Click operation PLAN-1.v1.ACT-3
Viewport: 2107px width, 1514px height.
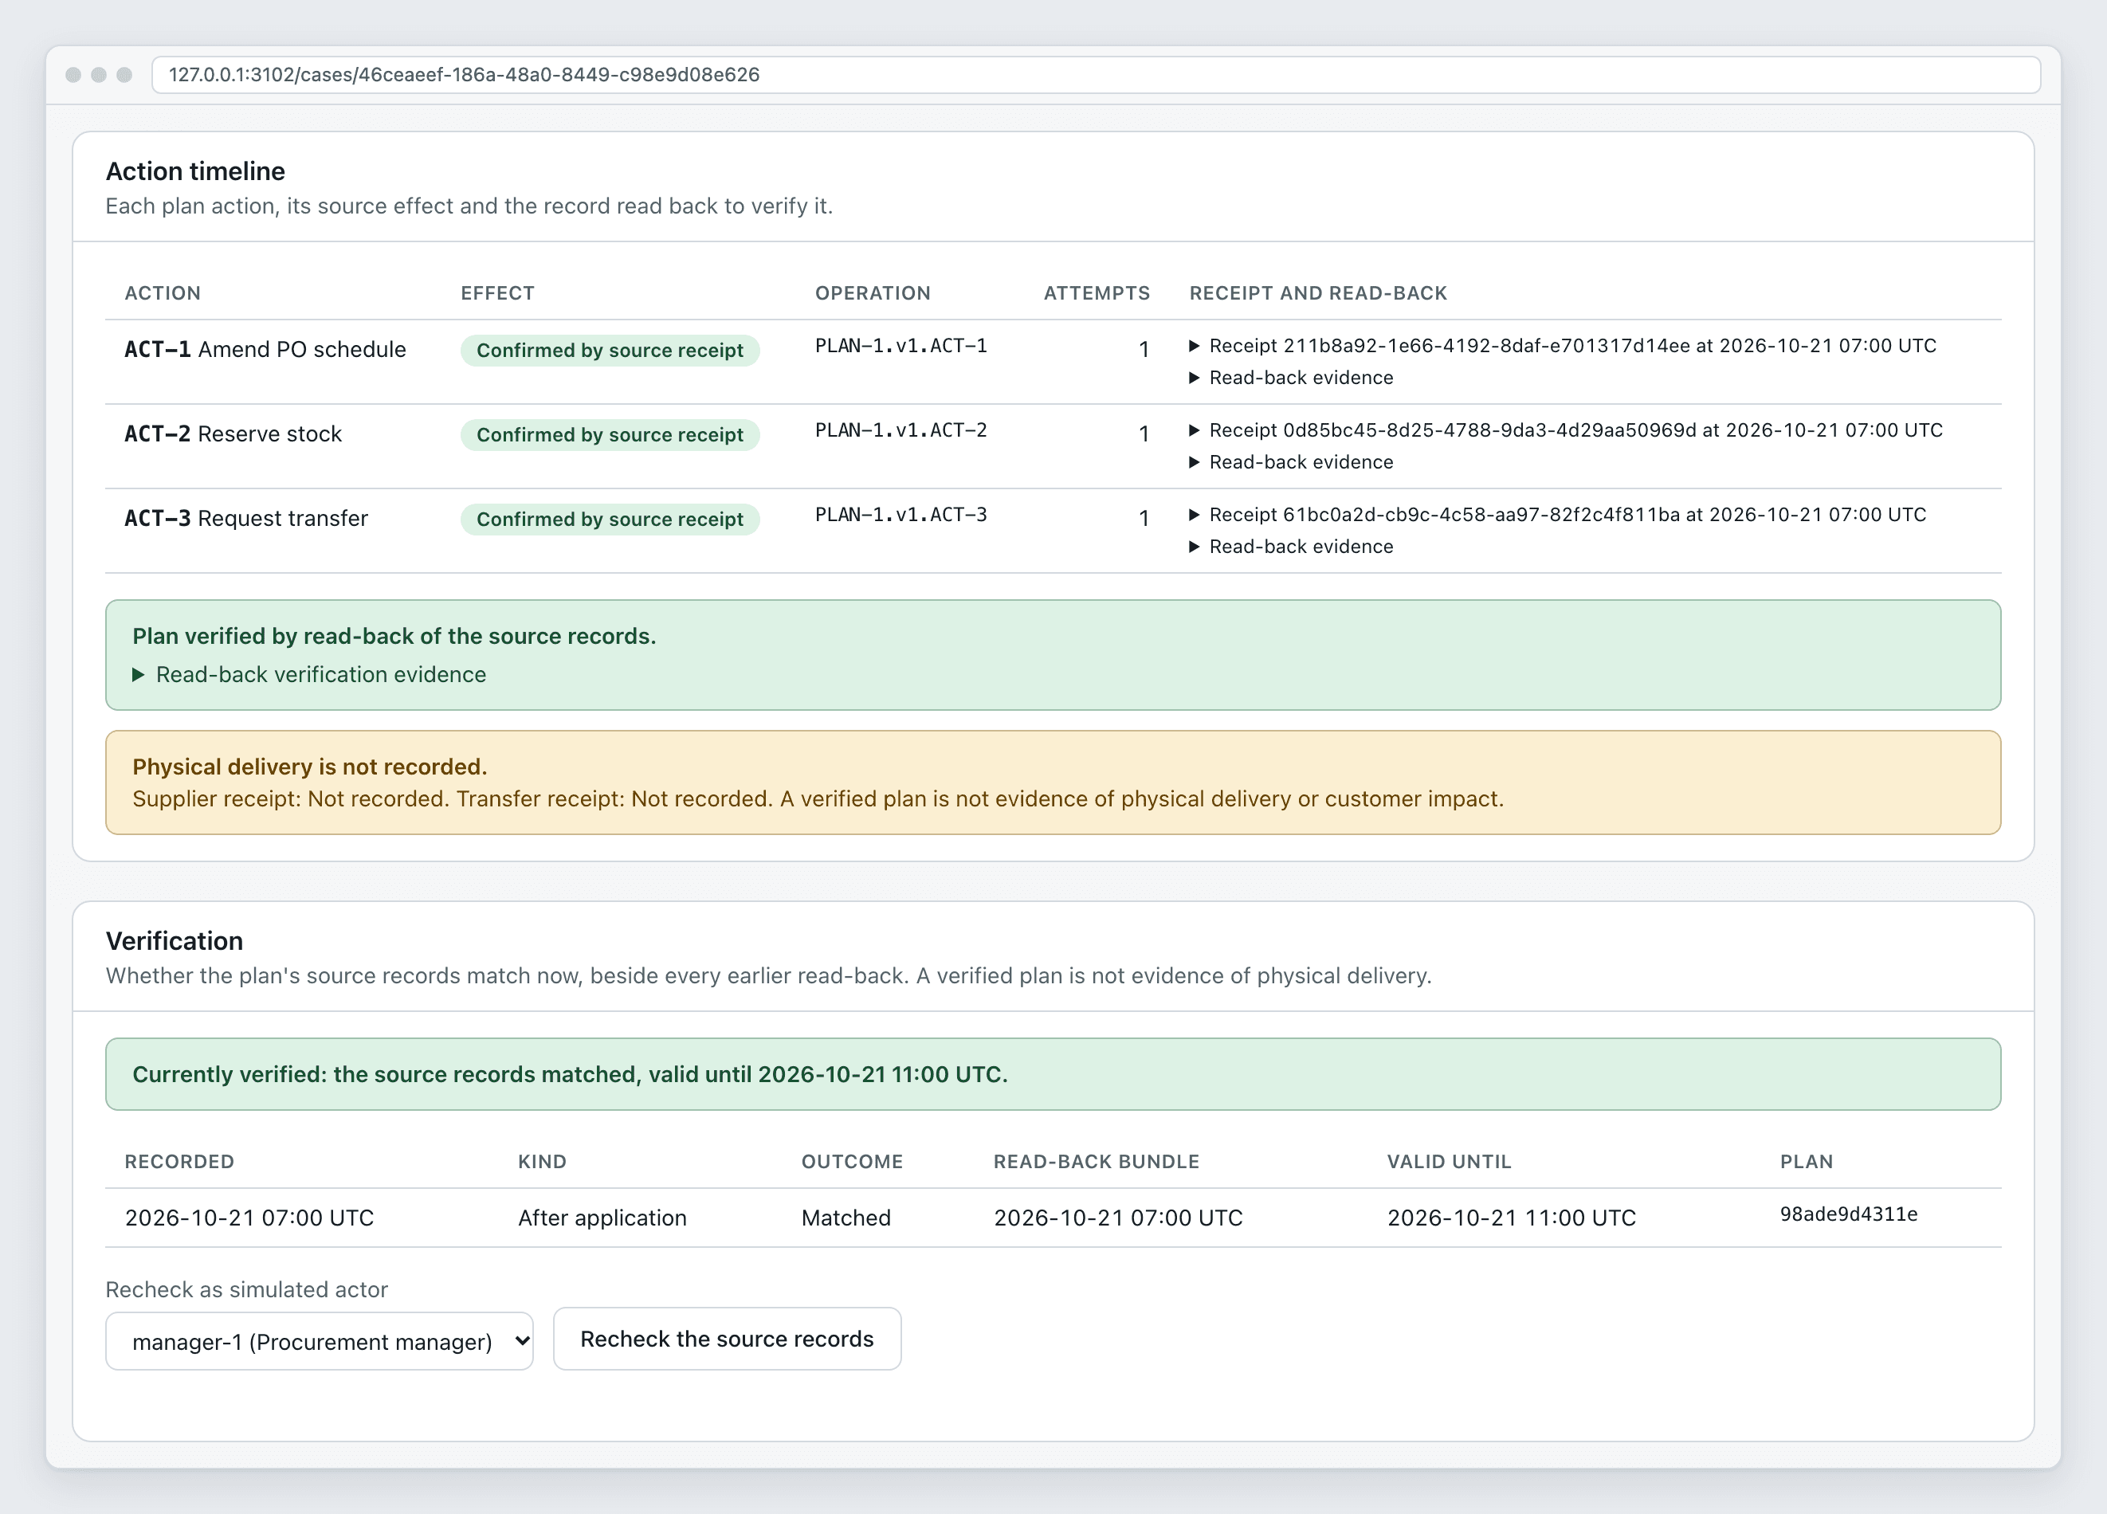[901, 515]
